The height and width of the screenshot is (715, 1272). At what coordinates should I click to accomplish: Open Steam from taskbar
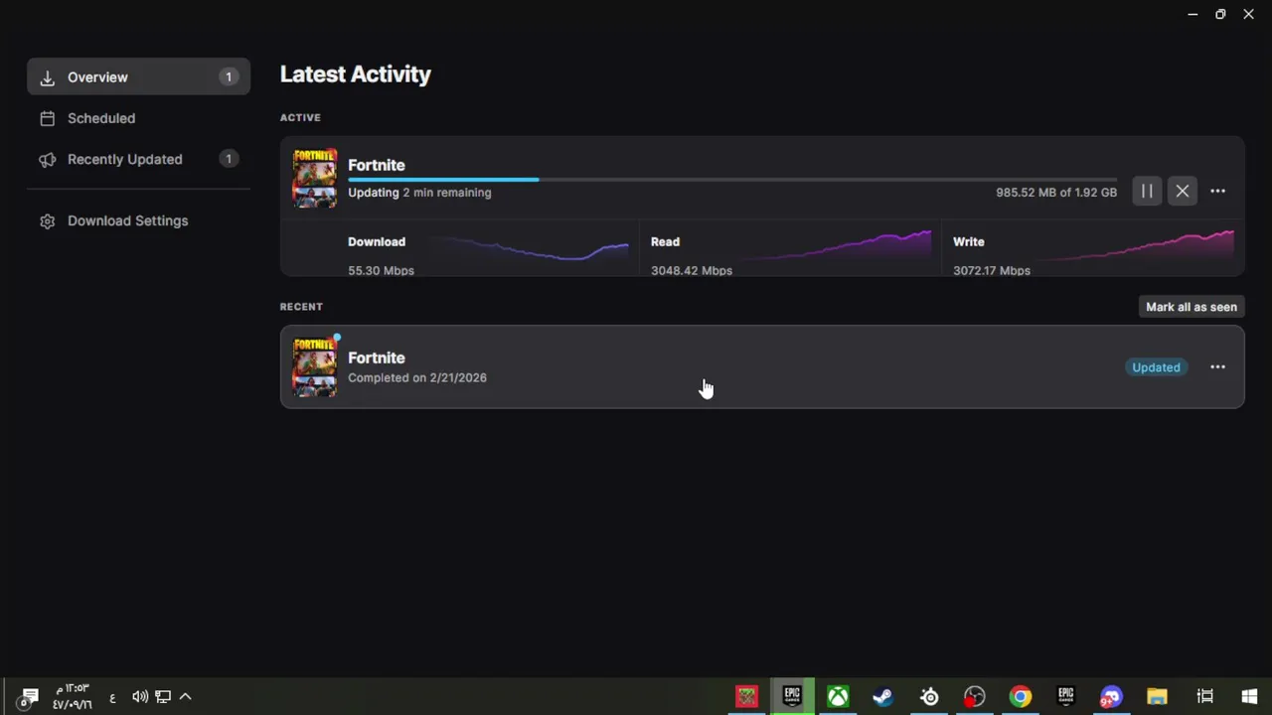click(882, 696)
